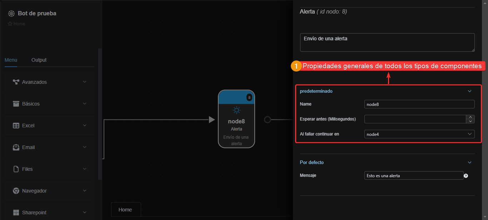488x220 pixels.
Task: Select the Home canvas tab
Action: (125, 210)
